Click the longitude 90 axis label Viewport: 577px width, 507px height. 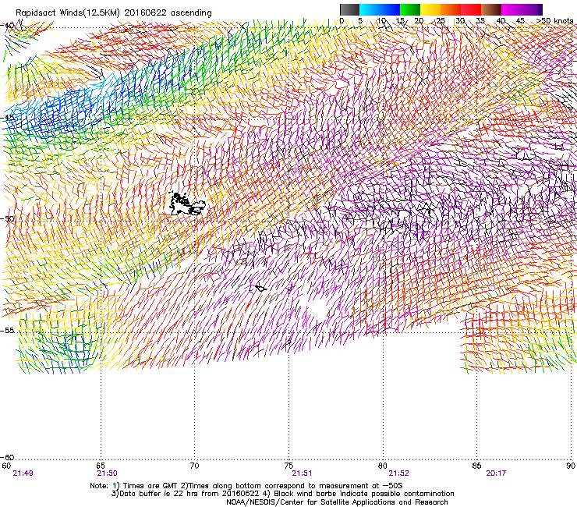(571, 466)
